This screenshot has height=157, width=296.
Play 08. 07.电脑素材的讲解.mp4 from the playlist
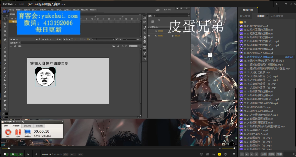click(258, 49)
